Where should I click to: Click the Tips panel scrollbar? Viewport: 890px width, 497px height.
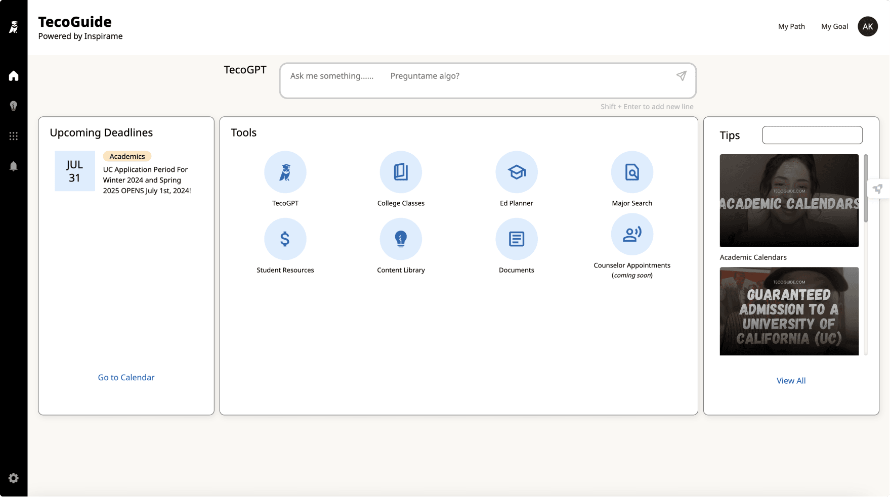866,188
